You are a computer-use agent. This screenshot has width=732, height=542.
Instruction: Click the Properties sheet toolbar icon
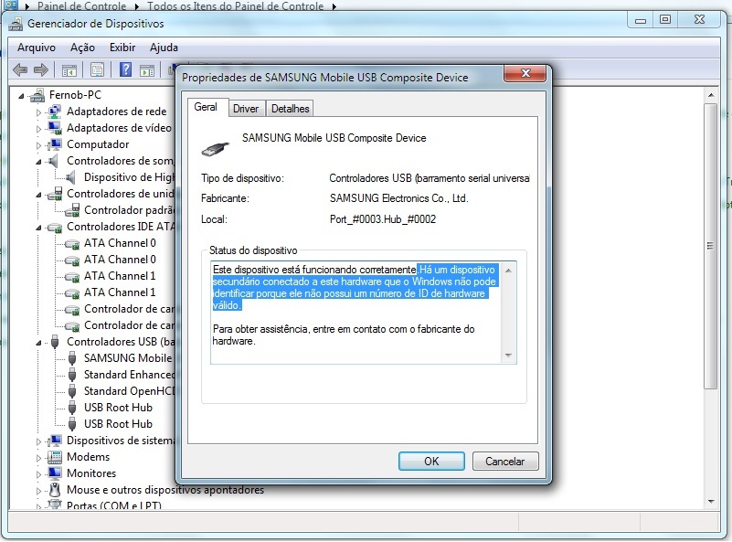(x=97, y=70)
